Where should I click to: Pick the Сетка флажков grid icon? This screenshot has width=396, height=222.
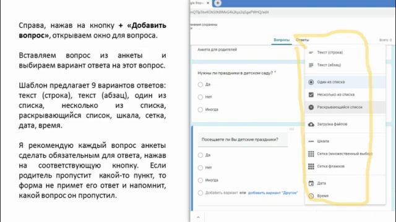coord(311,166)
